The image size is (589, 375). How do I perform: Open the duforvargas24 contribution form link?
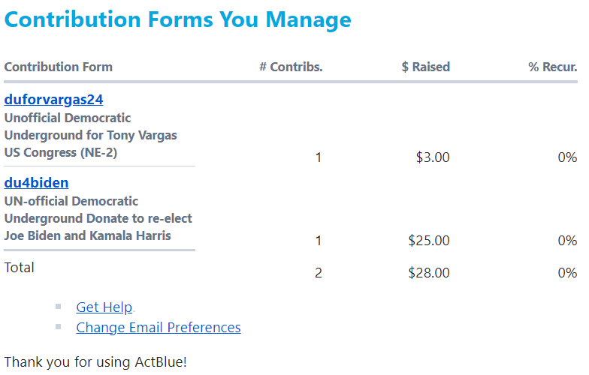pyautogui.click(x=53, y=99)
